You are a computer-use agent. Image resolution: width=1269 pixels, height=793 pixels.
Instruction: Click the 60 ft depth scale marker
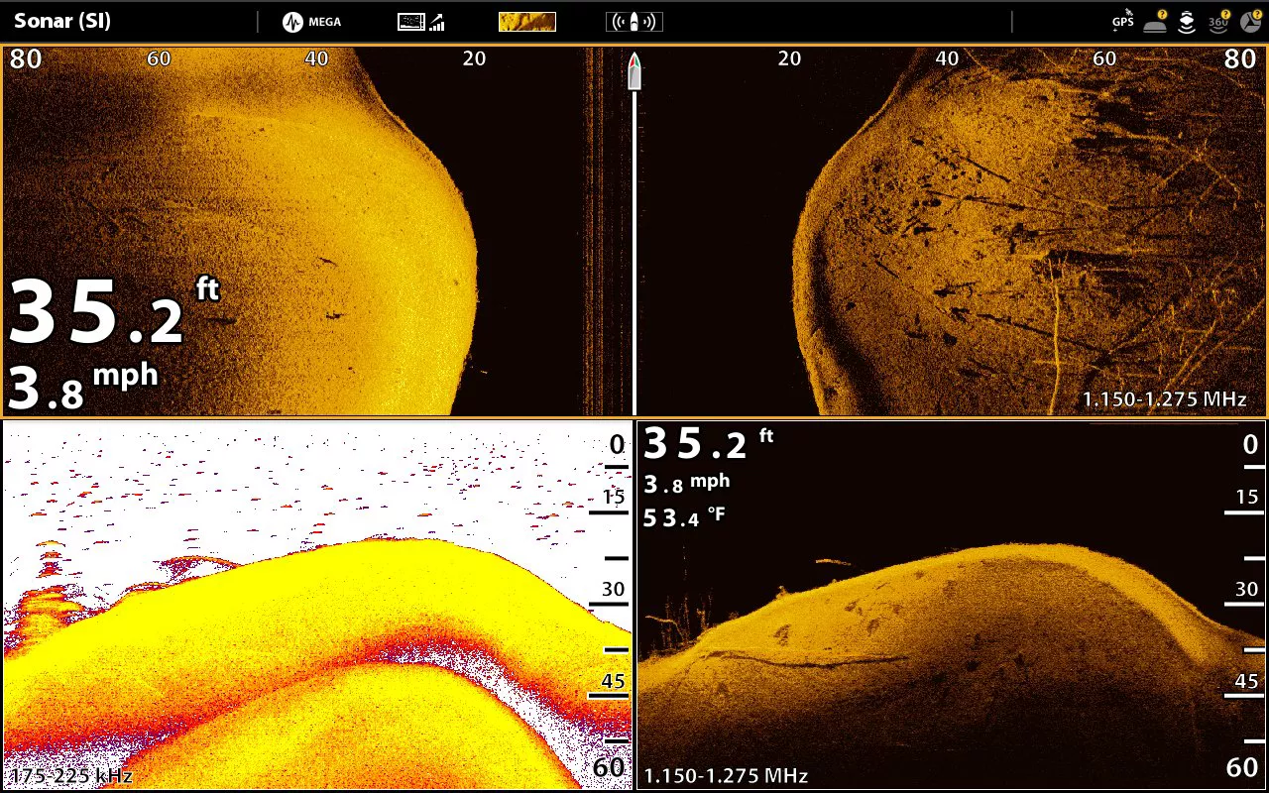coord(1240,767)
